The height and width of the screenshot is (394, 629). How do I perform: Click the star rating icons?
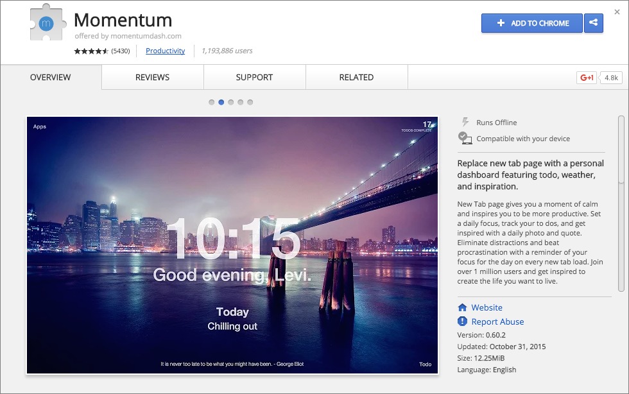pyautogui.click(x=91, y=51)
